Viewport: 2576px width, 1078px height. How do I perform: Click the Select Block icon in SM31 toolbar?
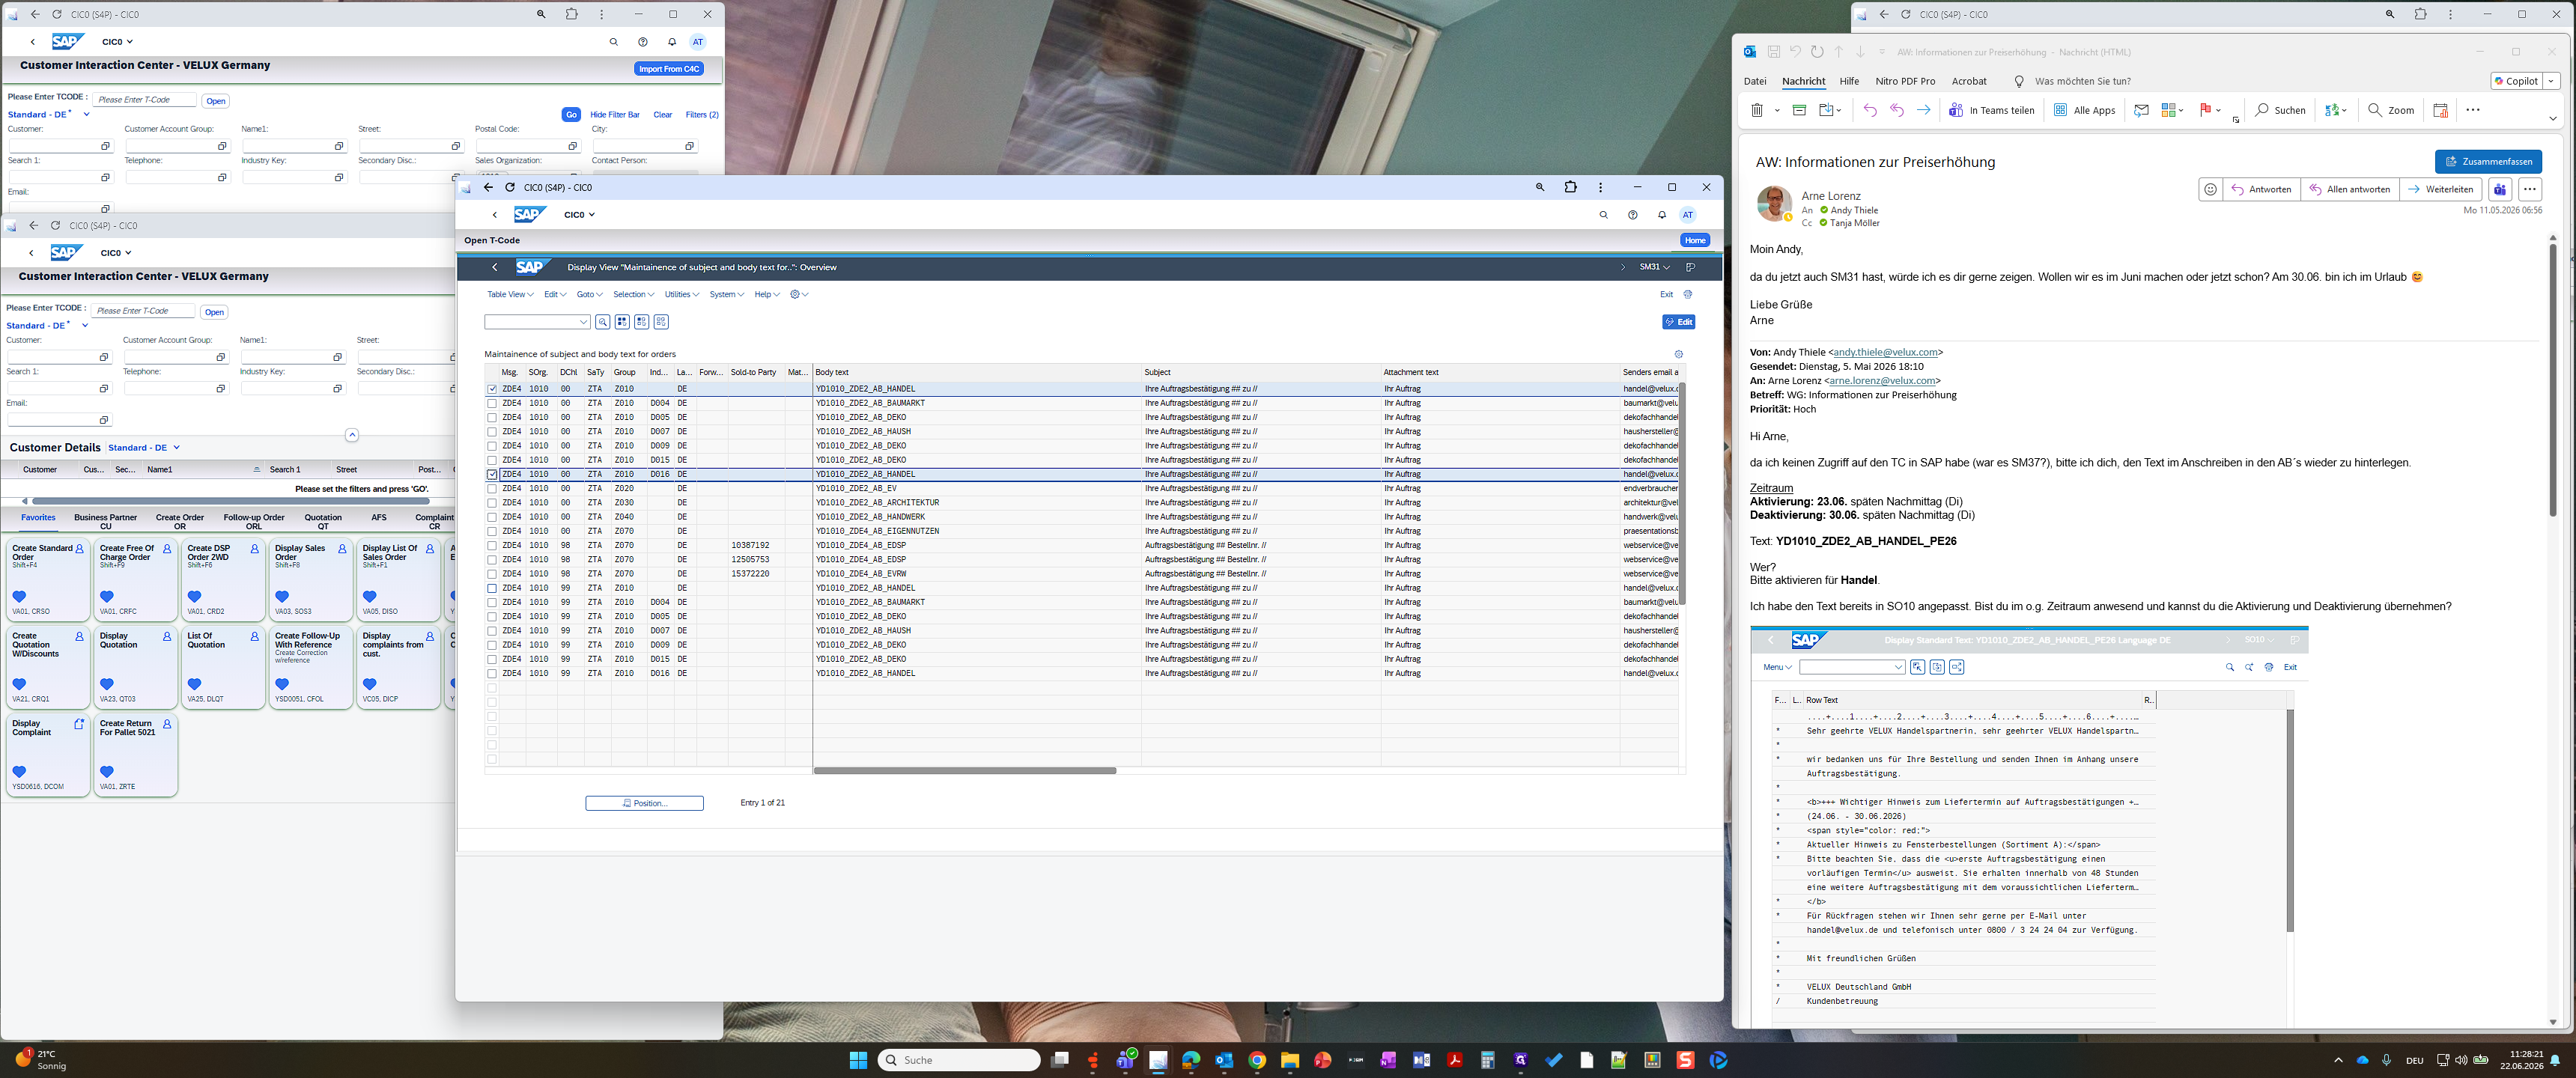(x=642, y=322)
